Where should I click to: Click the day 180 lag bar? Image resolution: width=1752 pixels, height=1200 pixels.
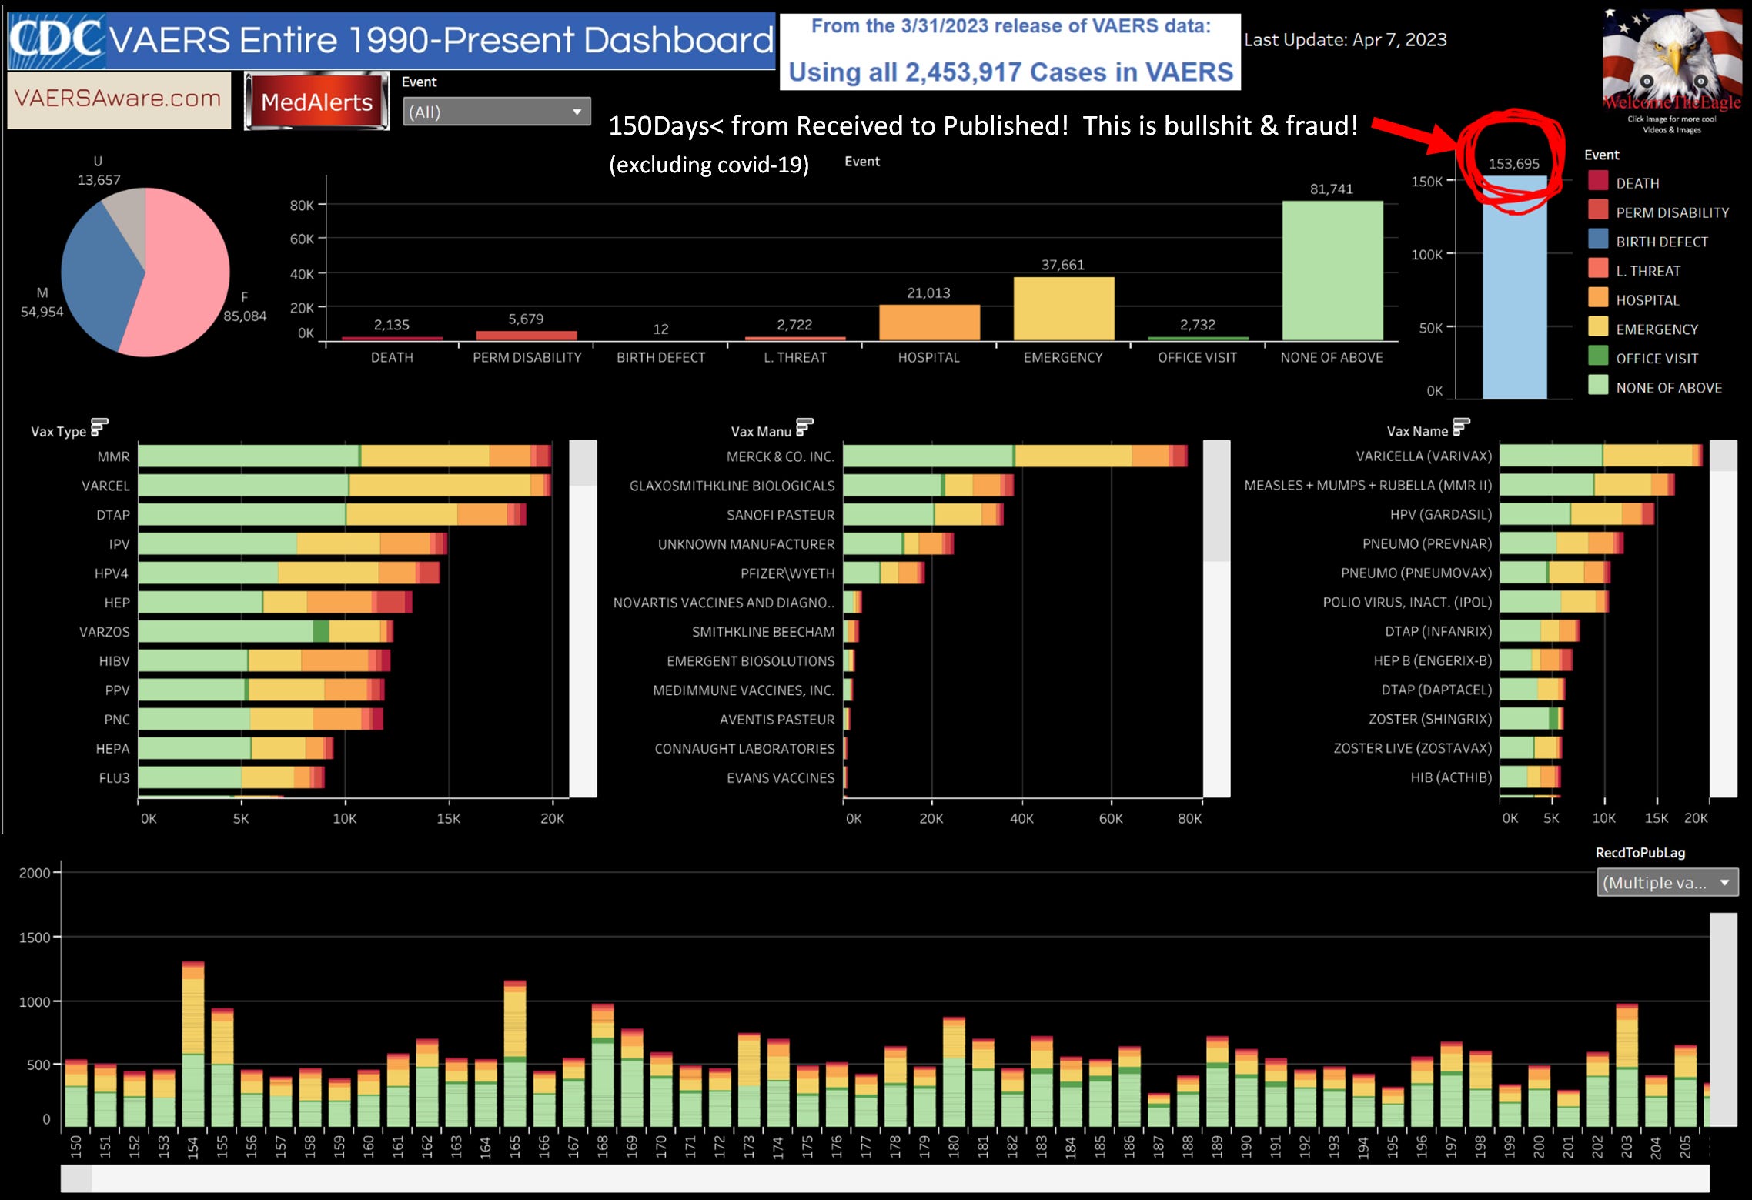point(954,1072)
